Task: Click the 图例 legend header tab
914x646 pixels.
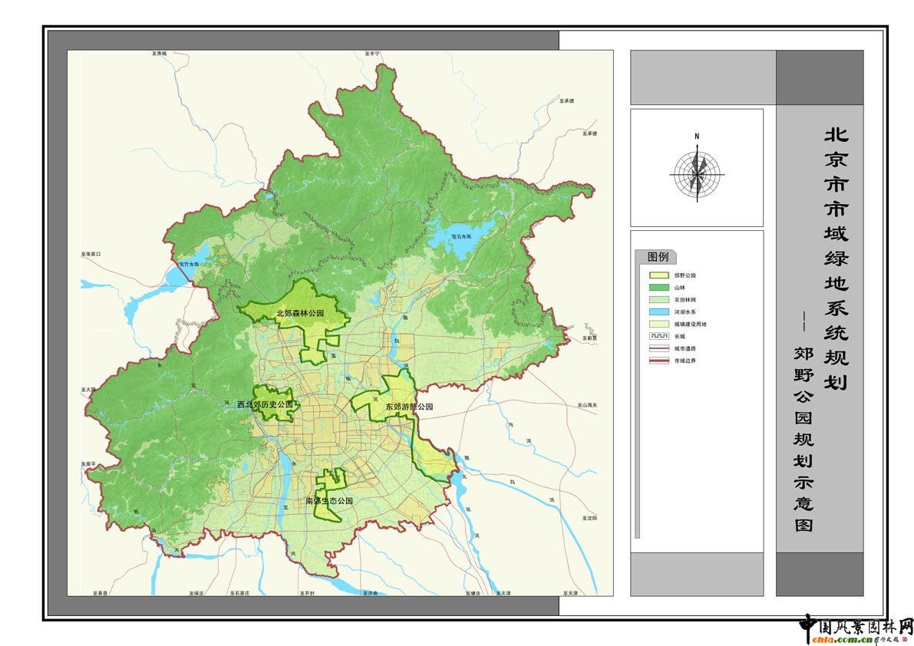Action: click(657, 257)
